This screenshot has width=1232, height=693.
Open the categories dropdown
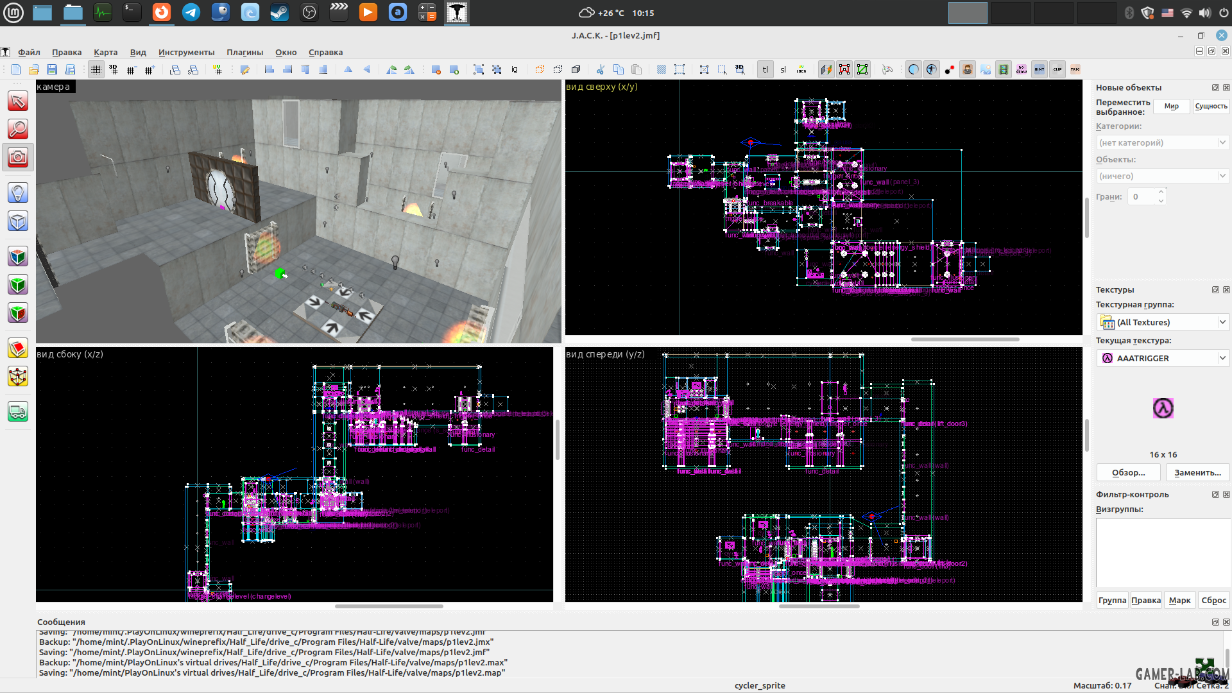[1163, 142]
